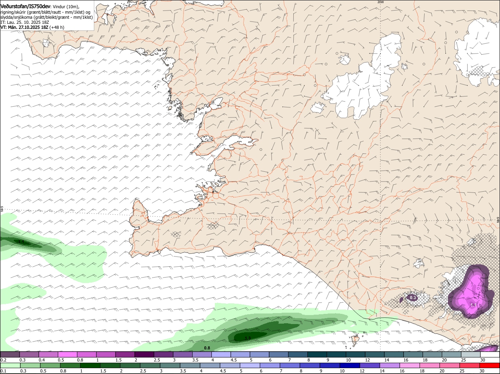
Task: Click the 0.8 value below the southern rain band
Action: point(207,348)
